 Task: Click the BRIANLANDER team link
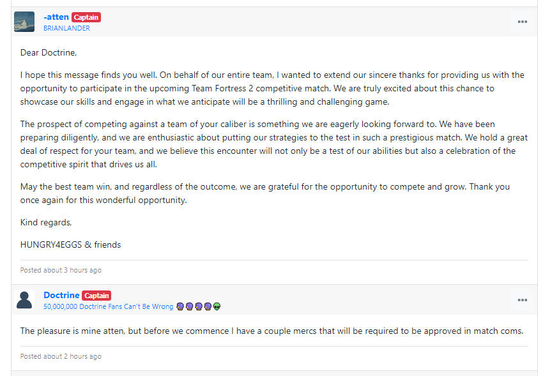(x=66, y=28)
